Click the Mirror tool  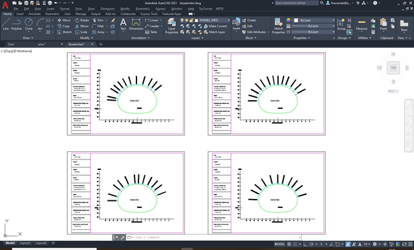(x=82, y=26)
